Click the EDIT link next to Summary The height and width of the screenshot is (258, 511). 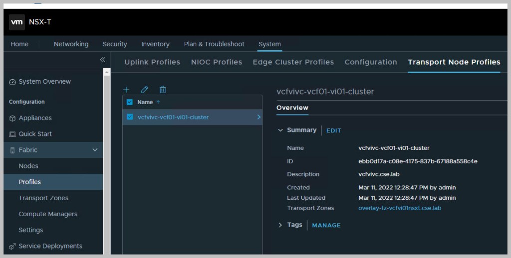pyautogui.click(x=333, y=130)
